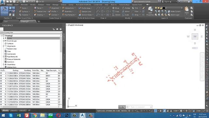Click the TOP face of ViewCube

click(x=195, y=36)
